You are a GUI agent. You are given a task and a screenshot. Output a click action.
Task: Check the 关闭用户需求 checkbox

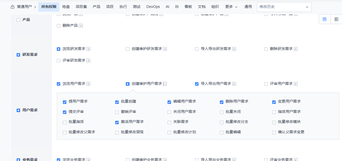[x=169, y=112]
